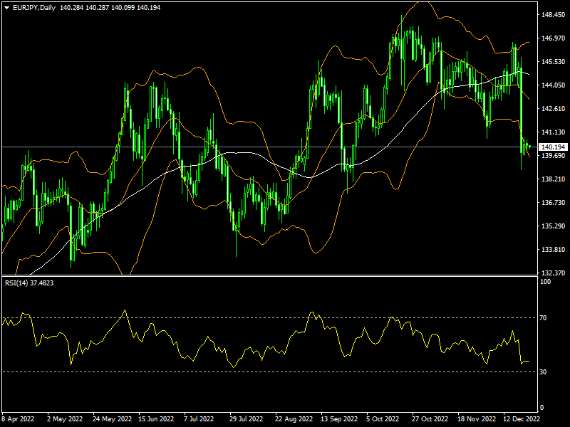Click the 12 Dec 2022 date label
This screenshot has height=427, width=570.
click(522, 418)
